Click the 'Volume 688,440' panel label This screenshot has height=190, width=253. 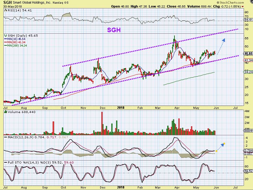coord(21,112)
